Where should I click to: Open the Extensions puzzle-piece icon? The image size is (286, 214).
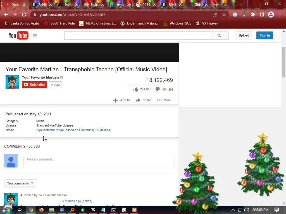tap(253, 14)
